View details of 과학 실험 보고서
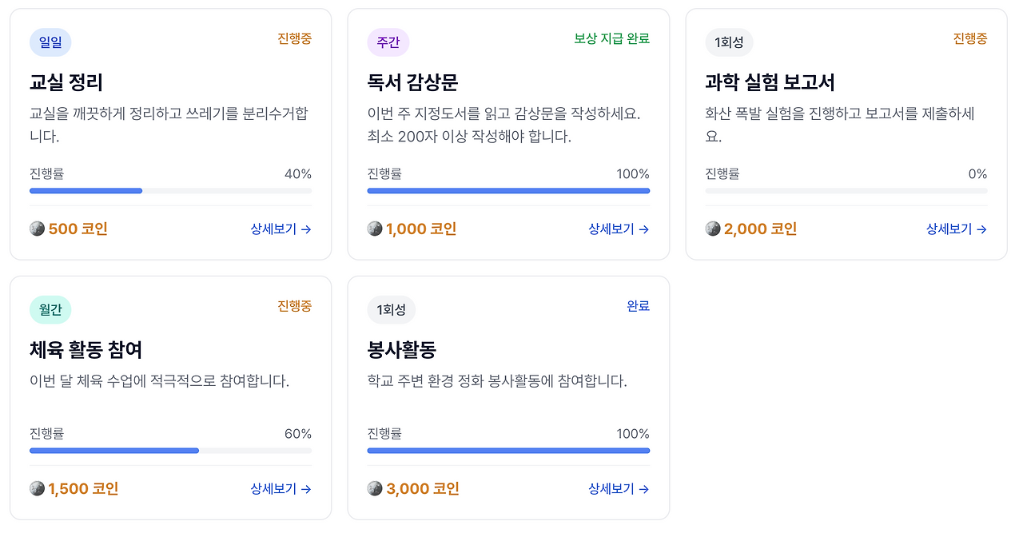1023x533 pixels. [957, 229]
